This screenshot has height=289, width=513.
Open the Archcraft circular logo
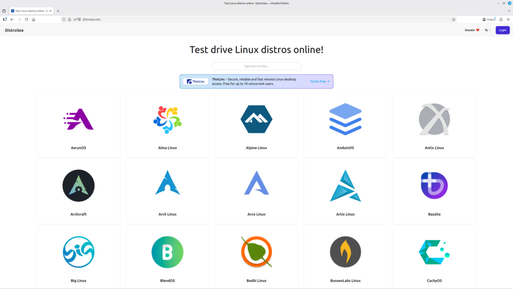79,186
